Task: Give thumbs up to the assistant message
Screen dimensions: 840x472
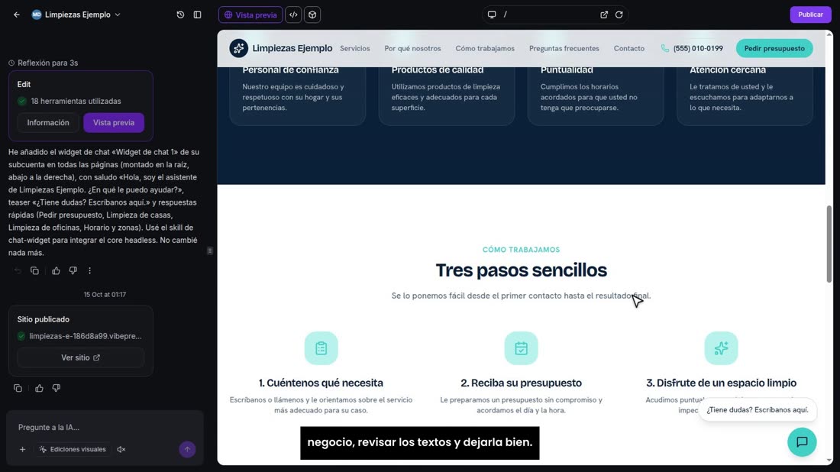Action: (56, 270)
